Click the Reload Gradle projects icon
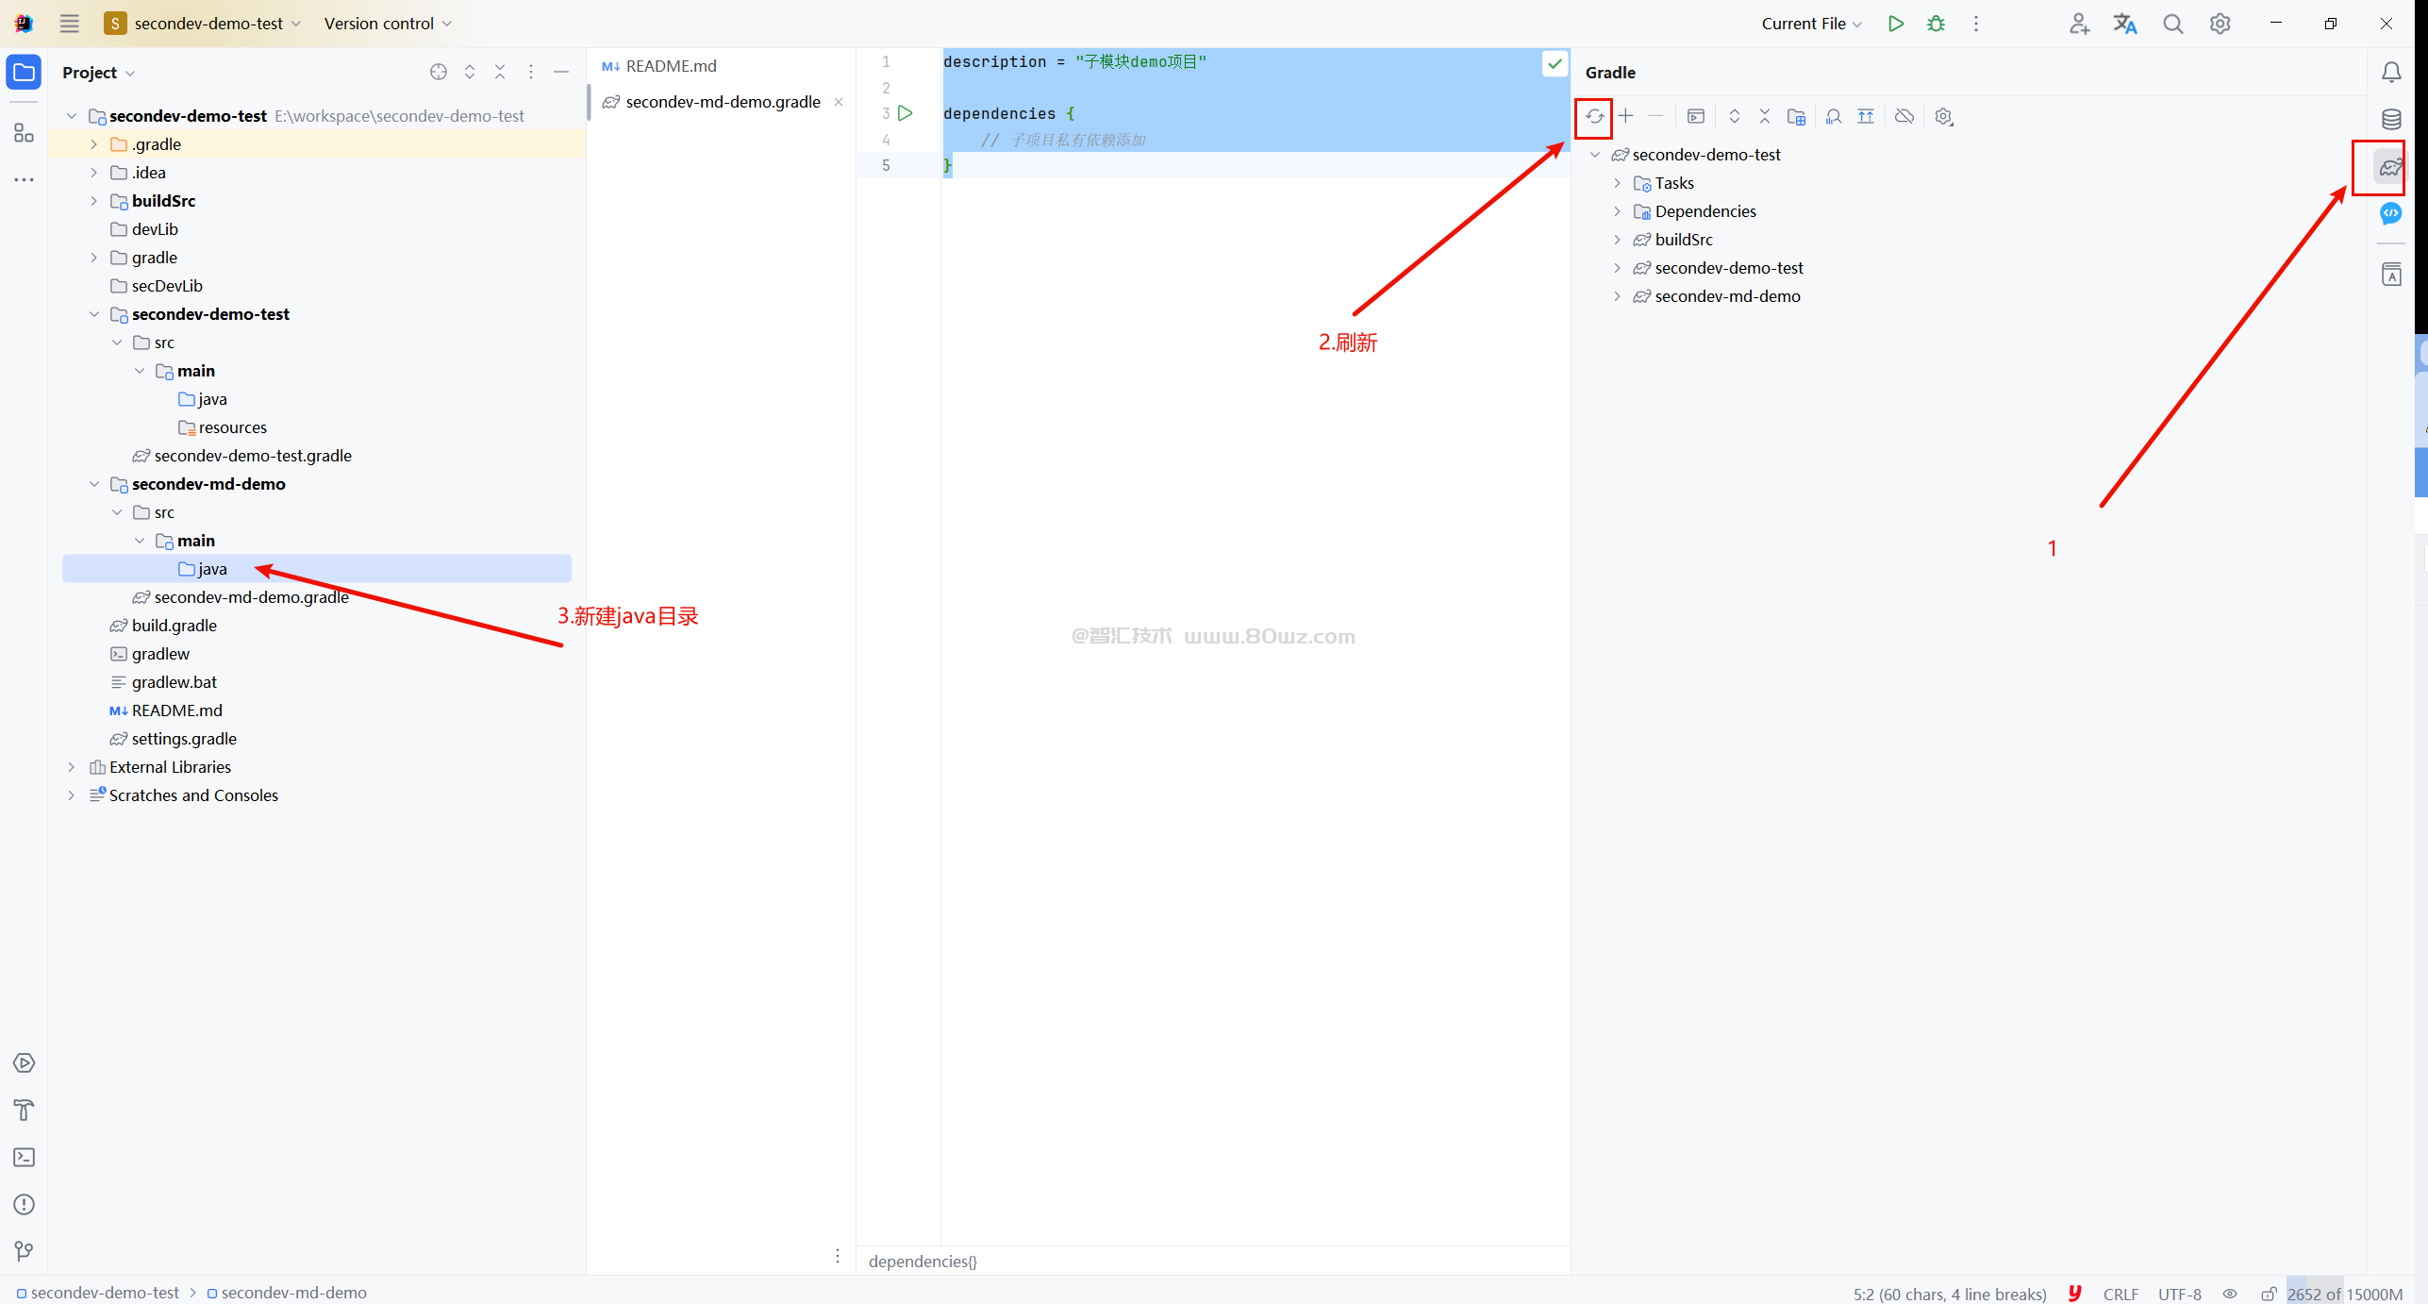This screenshot has width=2428, height=1304. tap(1593, 117)
